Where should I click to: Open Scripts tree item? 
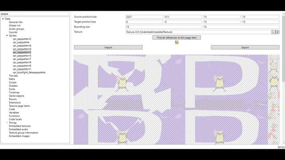click(12, 83)
